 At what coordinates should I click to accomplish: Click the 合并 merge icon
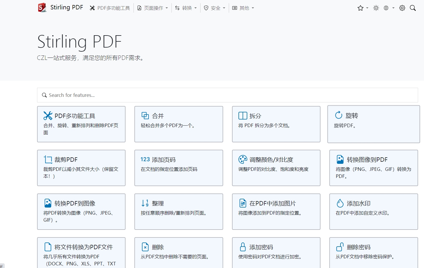tap(145, 116)
